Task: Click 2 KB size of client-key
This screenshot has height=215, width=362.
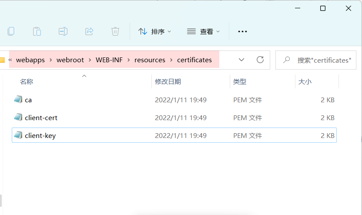Action: 327,135
